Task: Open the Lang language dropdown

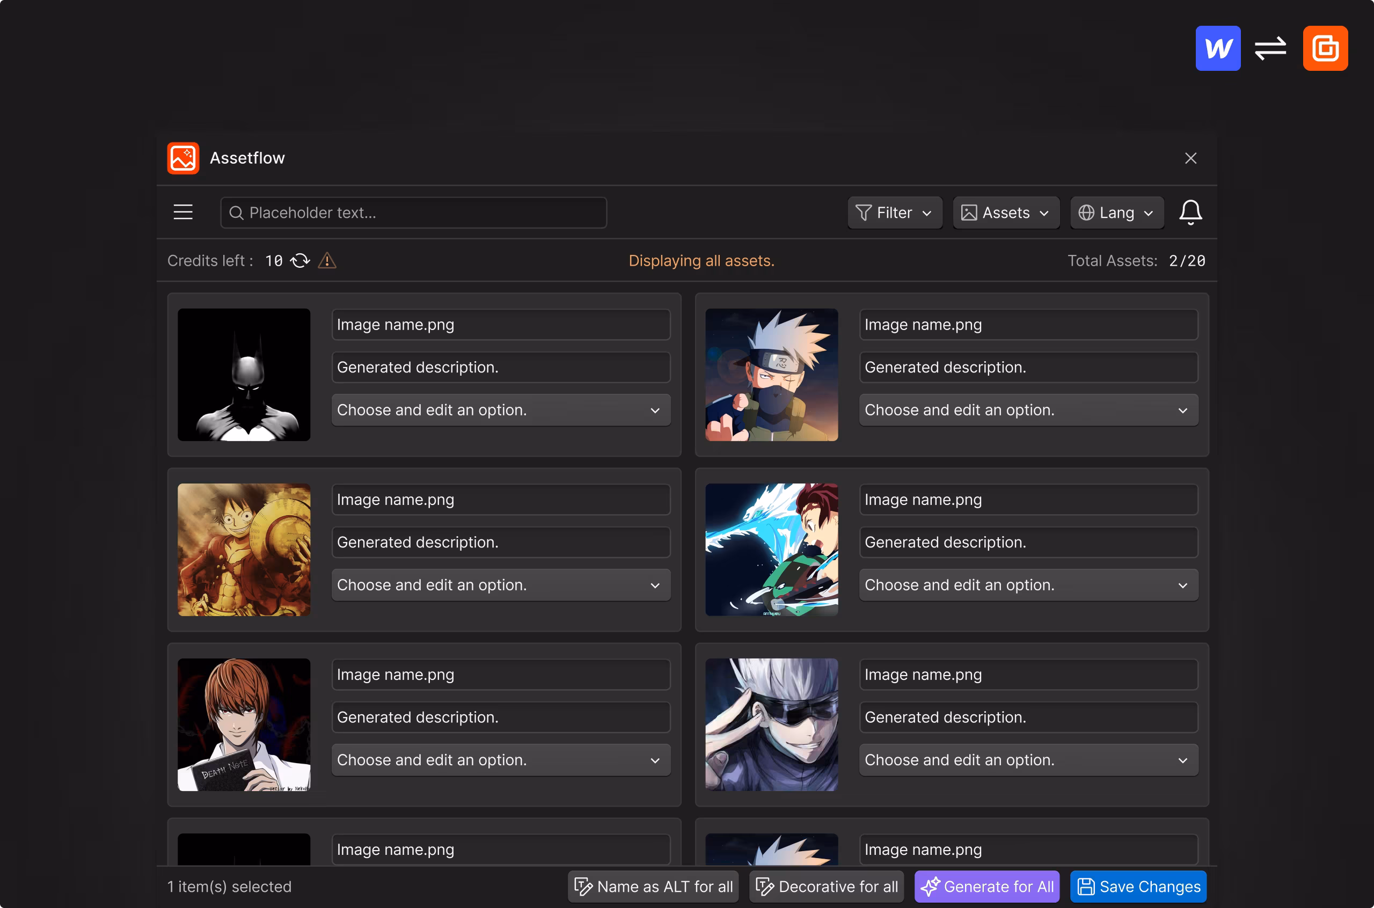Action: point(1116,213)
